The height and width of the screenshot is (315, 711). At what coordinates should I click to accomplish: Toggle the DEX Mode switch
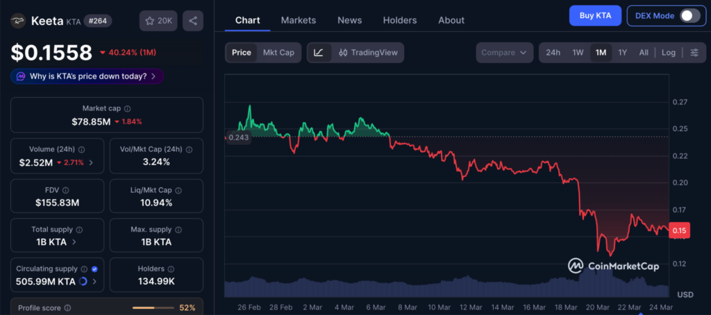point(689,16)
